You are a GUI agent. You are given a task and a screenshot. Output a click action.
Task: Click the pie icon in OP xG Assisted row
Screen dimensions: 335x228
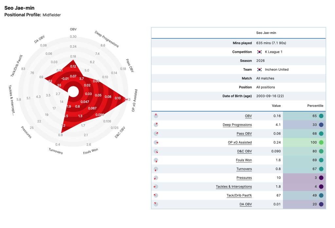[x=156, y=142]
